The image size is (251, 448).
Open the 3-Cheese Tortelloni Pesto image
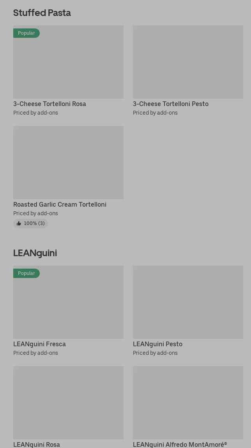(188, 62)
